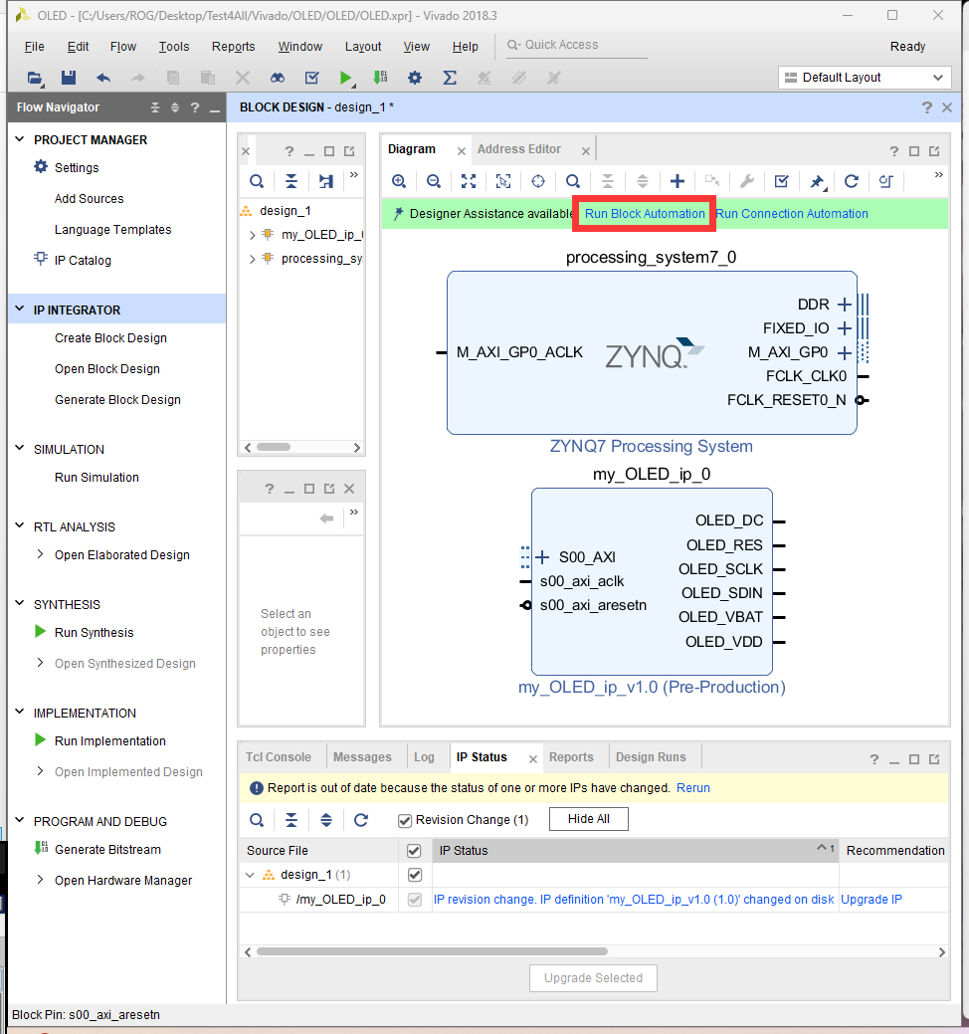This screenshot has height=1034, width=969.
Task: Click Run Block Automation link
Action: point(645,214)
